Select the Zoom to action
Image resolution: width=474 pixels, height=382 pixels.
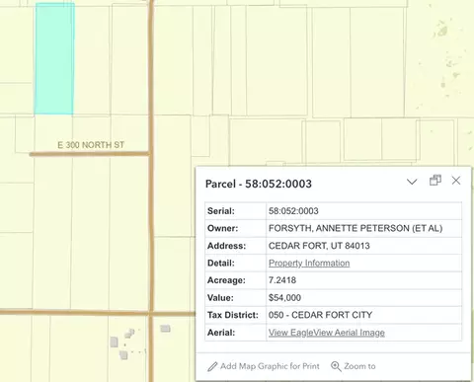tap(354, 366)
